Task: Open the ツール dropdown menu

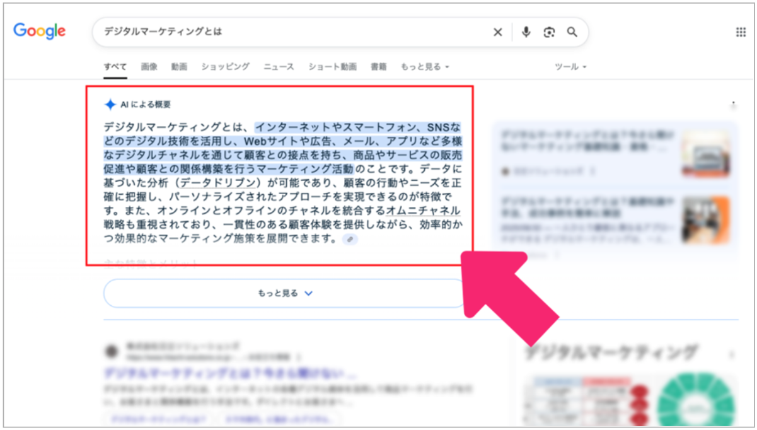Action: coord(570,66)
